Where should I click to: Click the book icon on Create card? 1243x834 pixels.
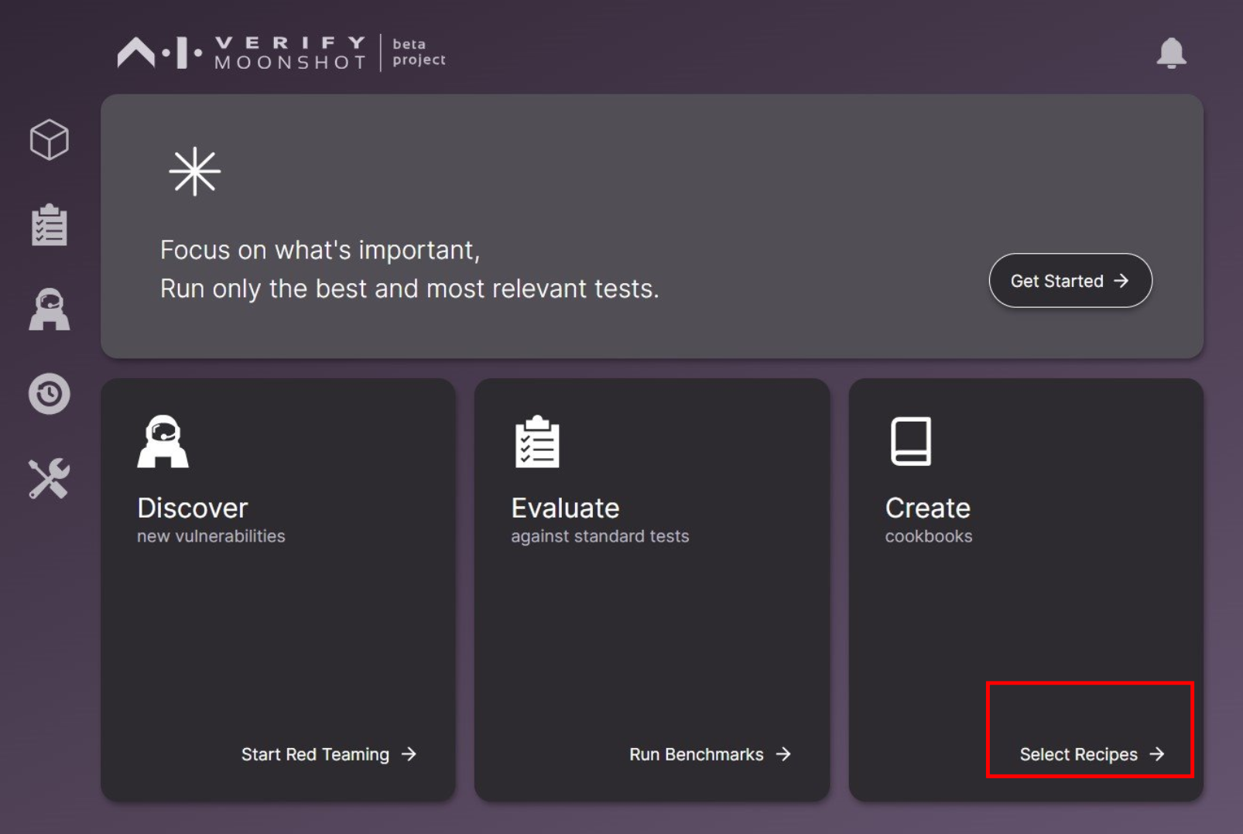click(x=910, y=442)
